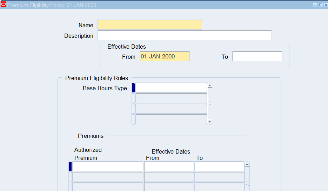Click the second Base Hours Type row
328x191 pixels.
pos(171,98)
